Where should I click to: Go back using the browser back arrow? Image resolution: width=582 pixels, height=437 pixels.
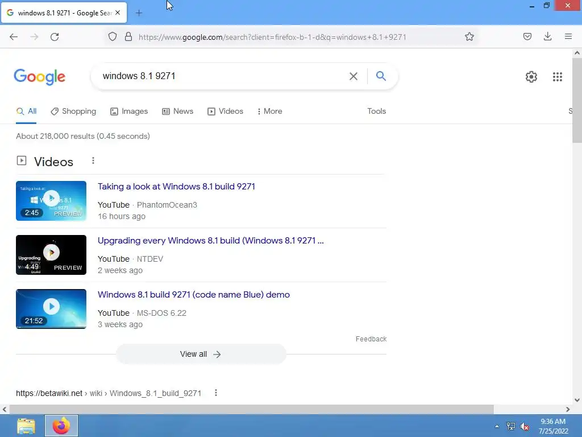click(14, 37)
